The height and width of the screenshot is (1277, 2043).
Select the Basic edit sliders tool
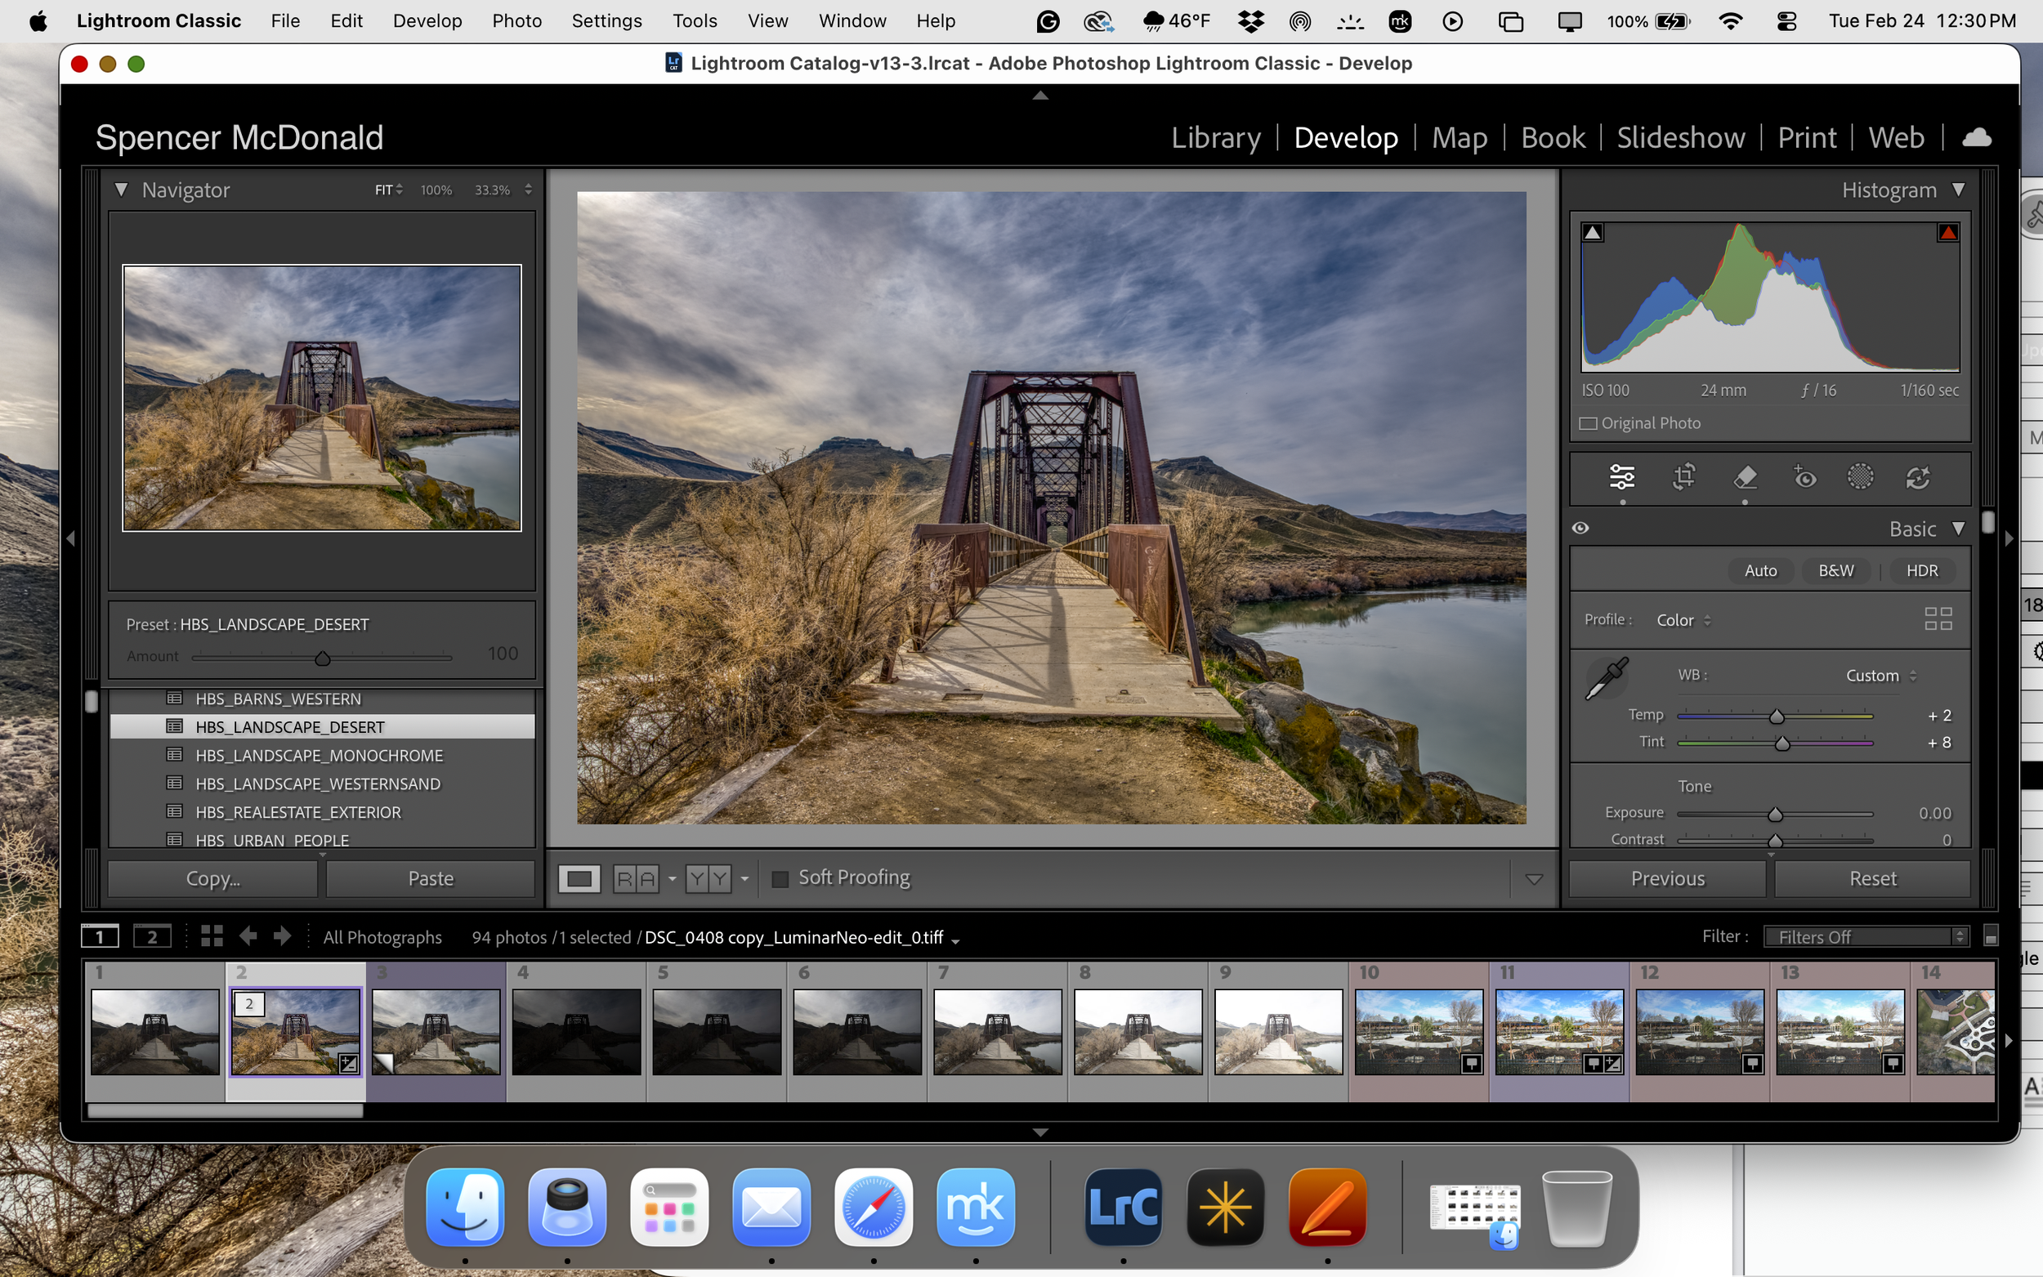[1622, 477]
